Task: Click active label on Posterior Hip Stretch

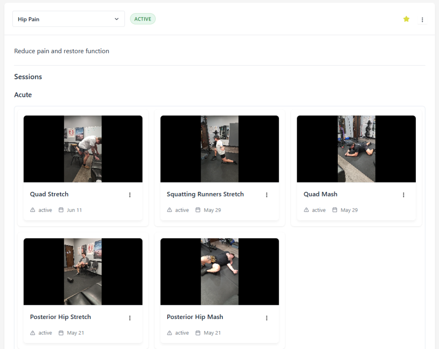Action: click(x=45, y=333)
